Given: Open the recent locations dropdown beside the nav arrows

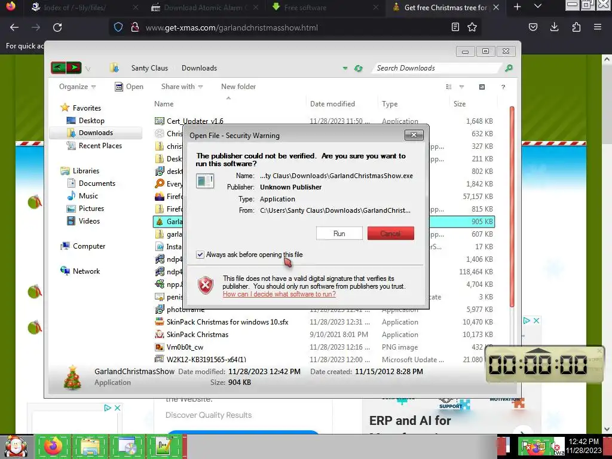Looking at the screenshot, I should [x=88, y=69].
